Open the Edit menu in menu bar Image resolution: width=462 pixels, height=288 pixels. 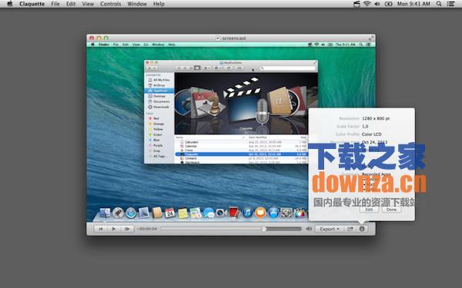[x=71, y=4]
